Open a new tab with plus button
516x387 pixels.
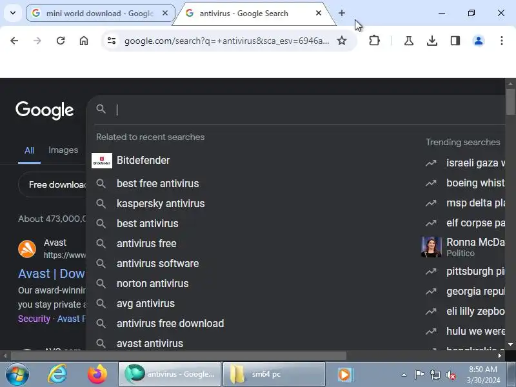(342, 13)
